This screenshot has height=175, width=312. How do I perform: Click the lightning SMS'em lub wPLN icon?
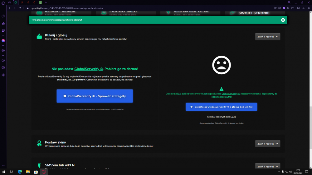pos(39,166)
